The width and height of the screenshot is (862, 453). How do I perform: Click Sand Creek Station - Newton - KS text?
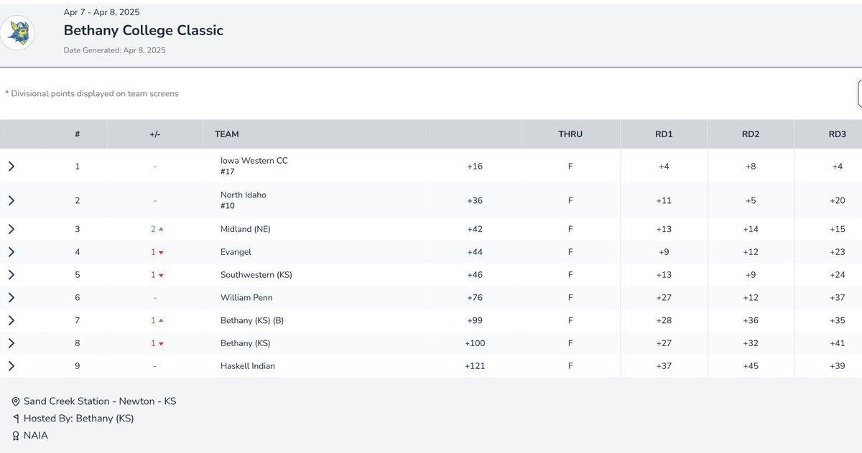tap(100, 401)
